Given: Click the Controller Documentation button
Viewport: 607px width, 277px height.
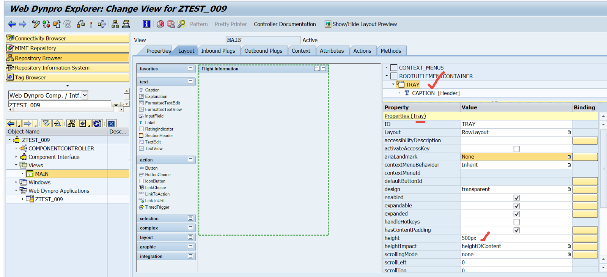Looking at the screenshot, I should [285, 24].
